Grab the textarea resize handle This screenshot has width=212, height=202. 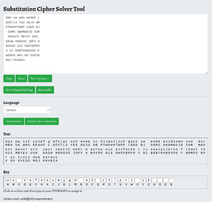[206, 72]
